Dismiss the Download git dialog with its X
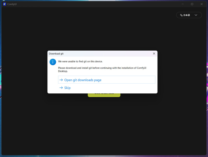The height and width of the screenshot is (157, 208). tap(154, 53)
